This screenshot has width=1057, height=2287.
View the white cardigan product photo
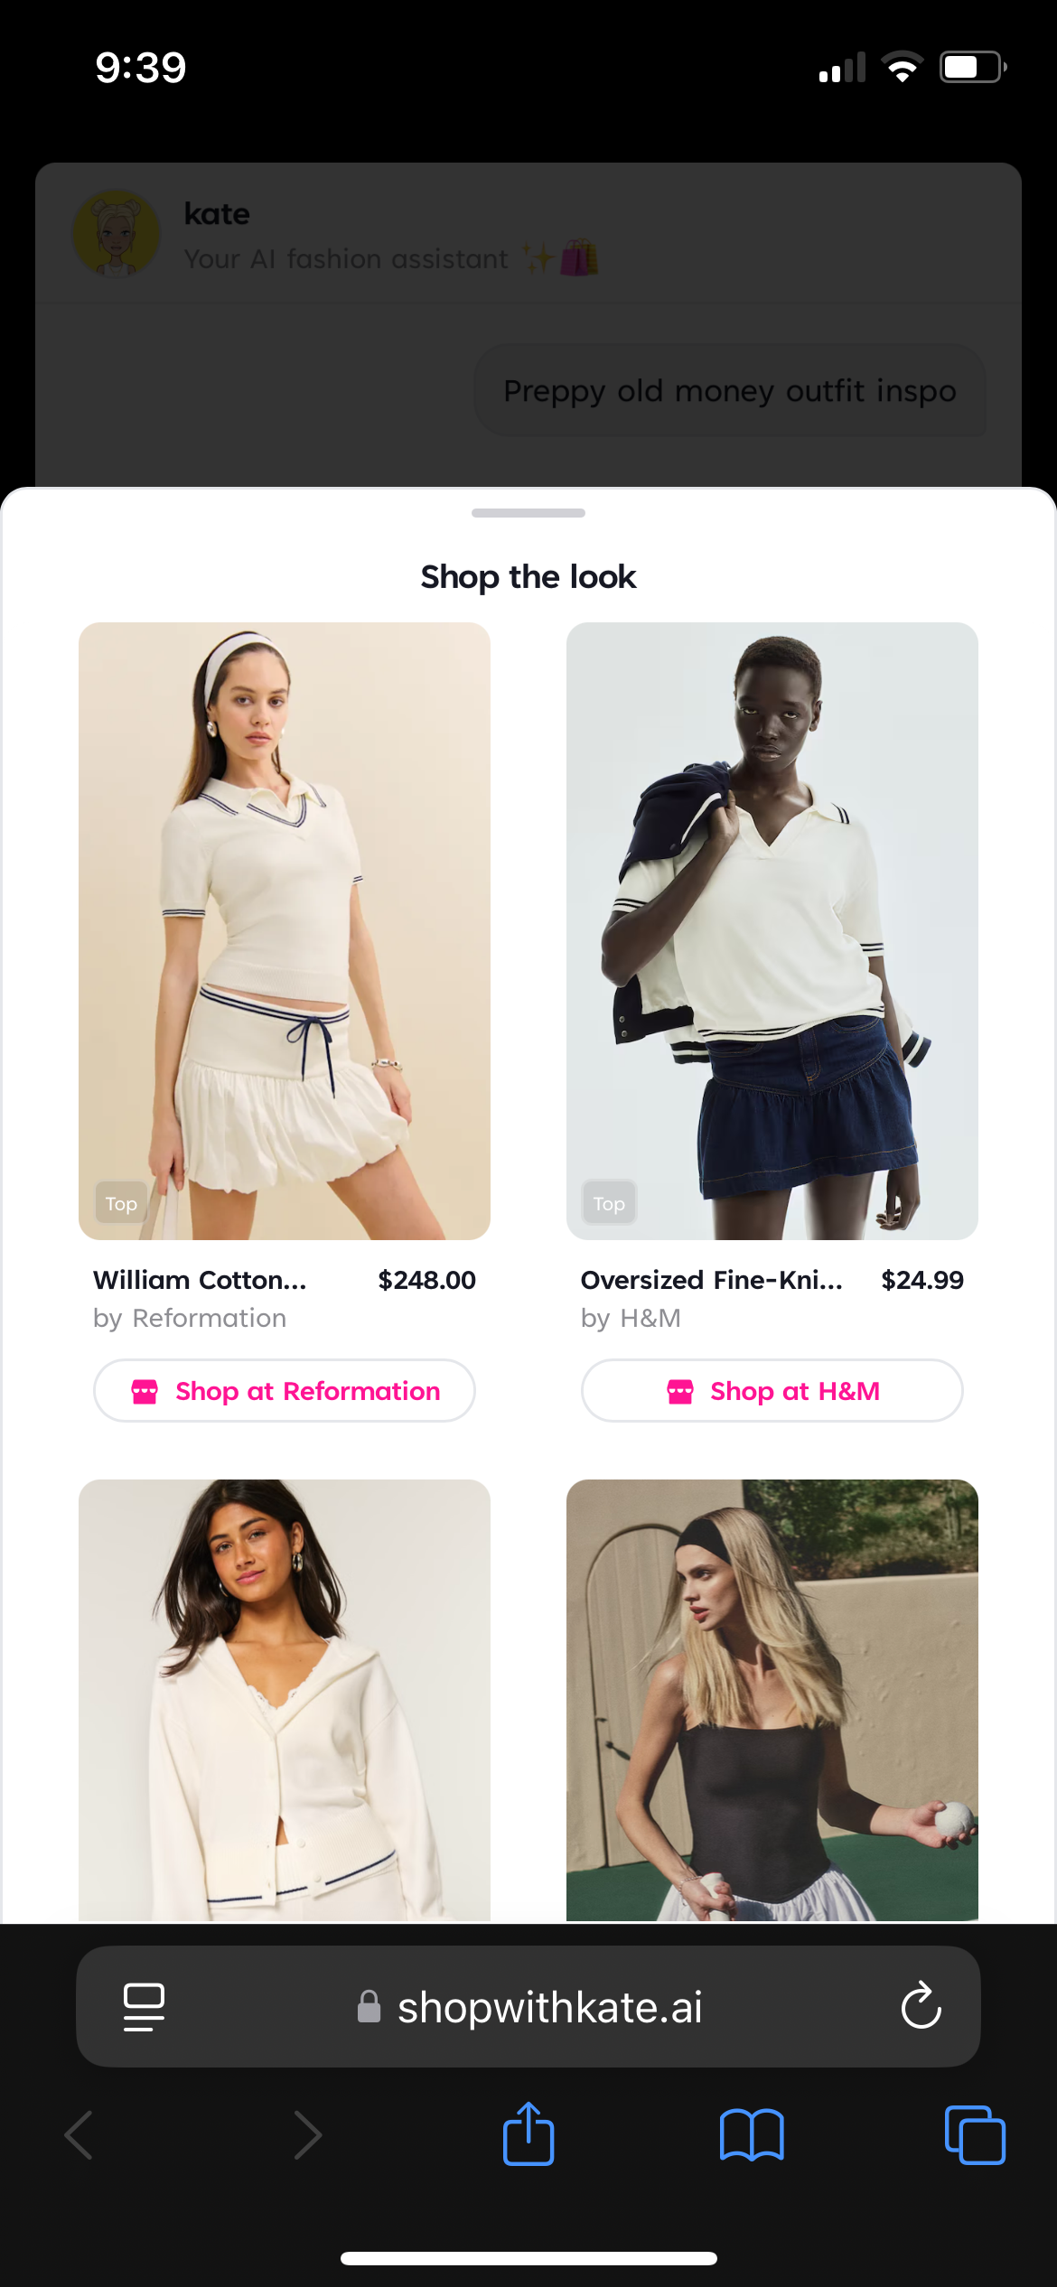coord(285,1700)
